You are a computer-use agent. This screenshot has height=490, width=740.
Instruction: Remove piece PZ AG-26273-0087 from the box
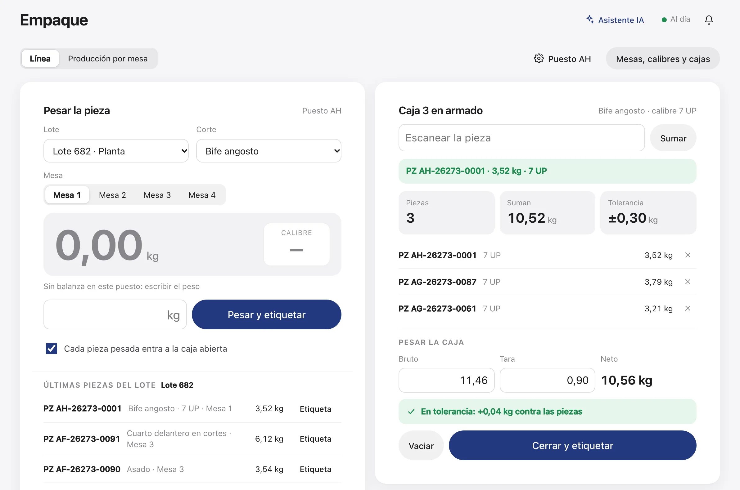click(688, 282)
